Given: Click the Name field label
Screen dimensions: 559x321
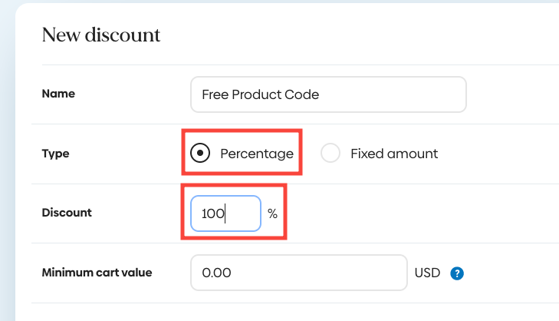Looking at the screenshot, I should (58, 94).
